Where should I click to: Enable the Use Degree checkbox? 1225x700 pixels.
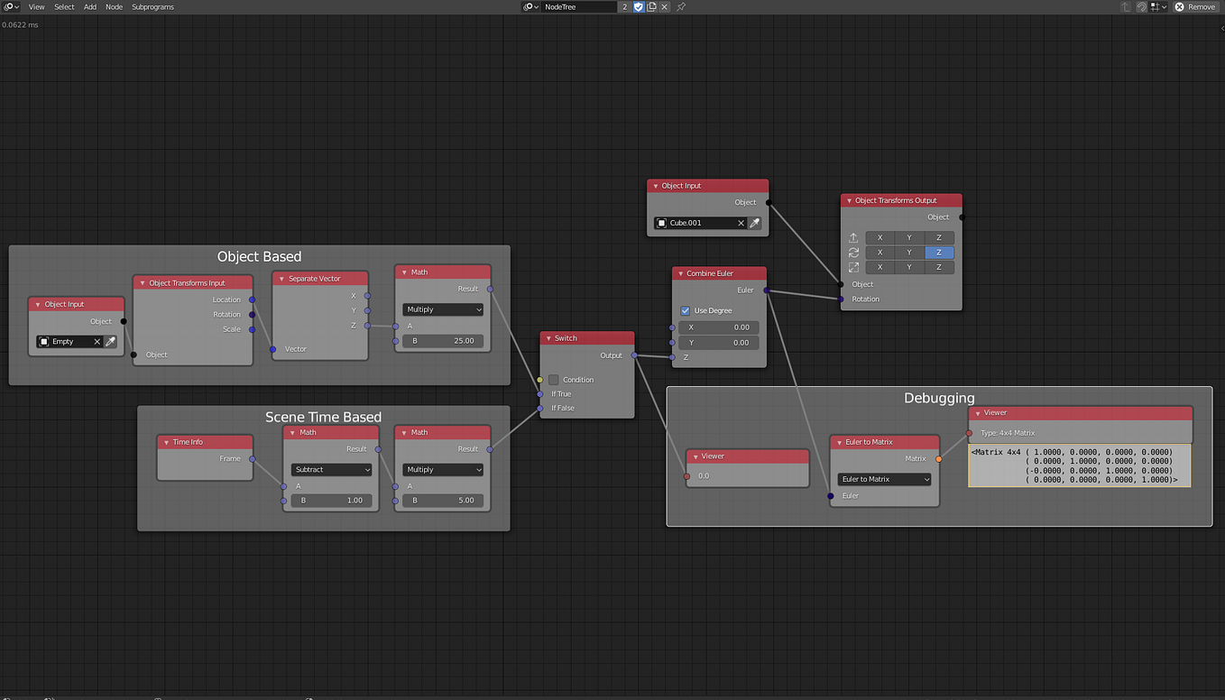pyautogui.click(x=686, y=310)
